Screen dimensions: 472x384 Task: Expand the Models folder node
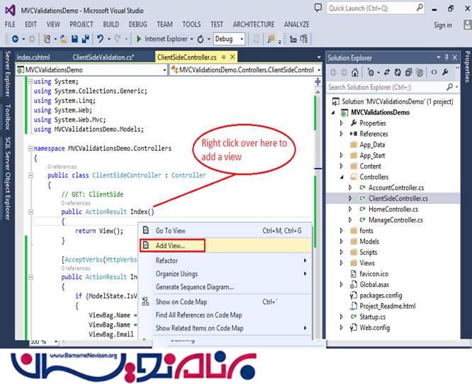coord(342,242)
